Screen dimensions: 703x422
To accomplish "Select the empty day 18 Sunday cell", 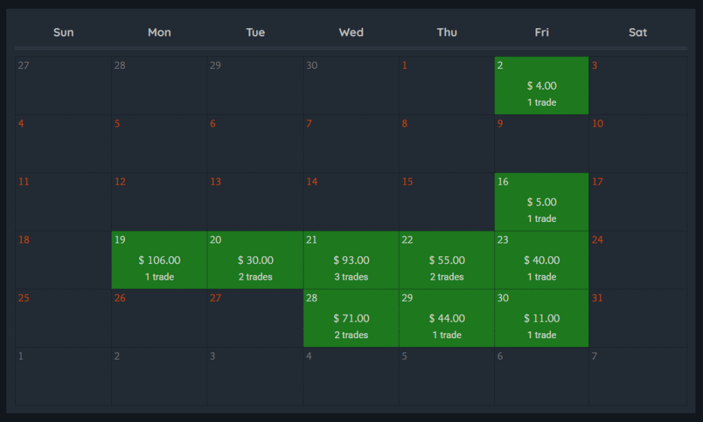I will (63, 260).
